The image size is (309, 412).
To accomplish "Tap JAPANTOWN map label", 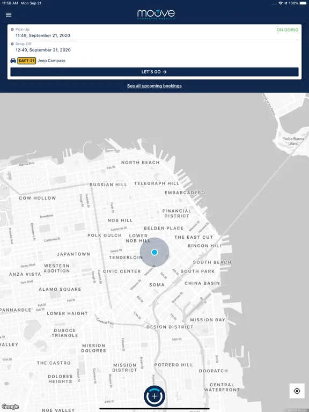I will 73,254.
